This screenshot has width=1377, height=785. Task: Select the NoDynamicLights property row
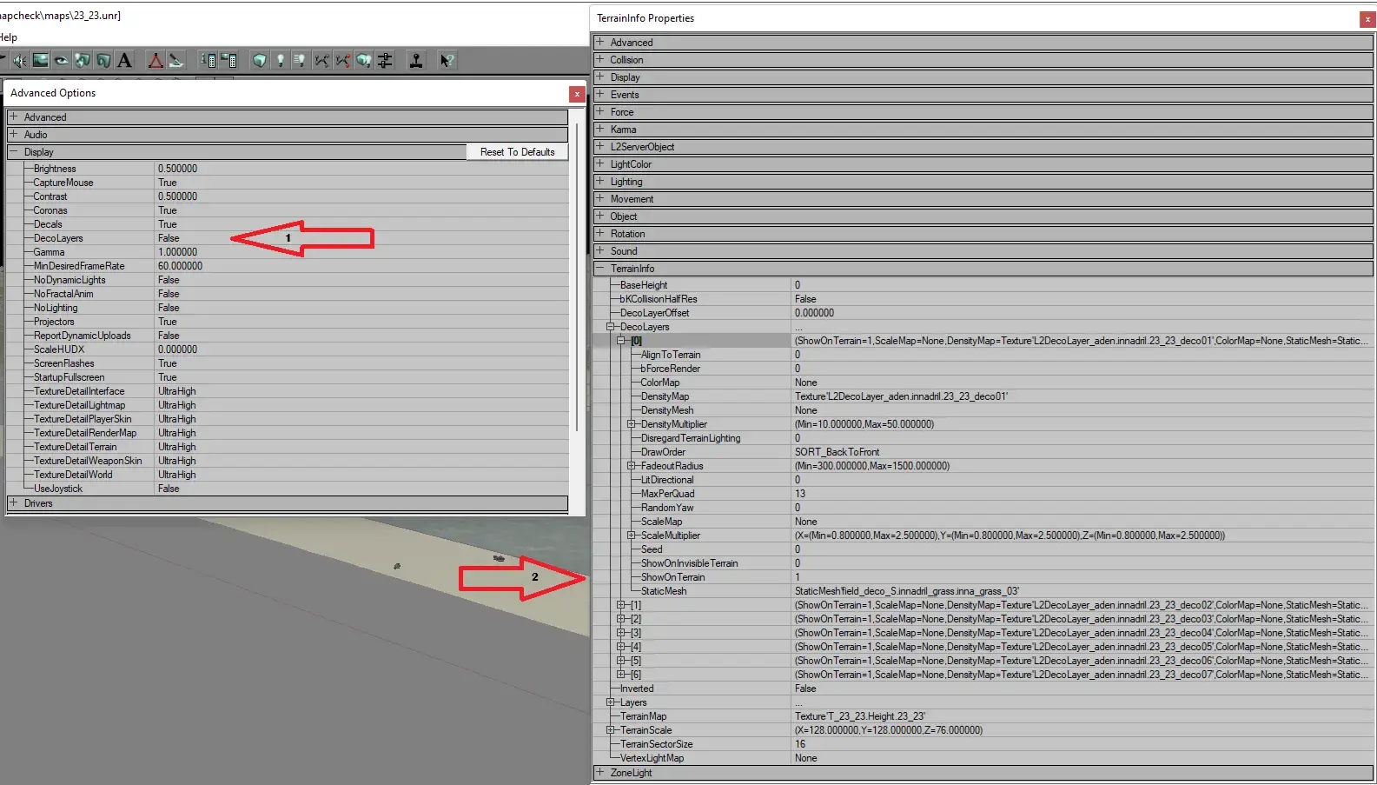coord(288,280)
